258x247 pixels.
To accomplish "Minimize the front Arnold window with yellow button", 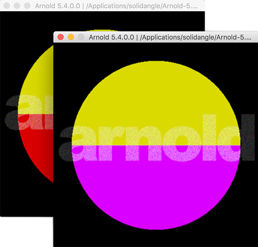I will [71, 37].
